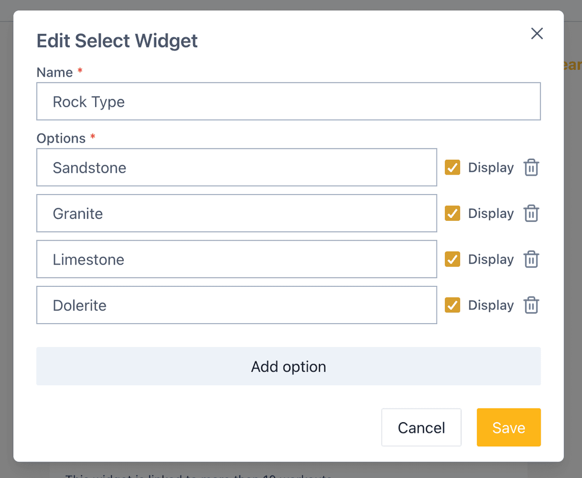This screenshot has width=582, height=478.
Task: Remove the Granite option via trash icon
Action: click(531, 213)
